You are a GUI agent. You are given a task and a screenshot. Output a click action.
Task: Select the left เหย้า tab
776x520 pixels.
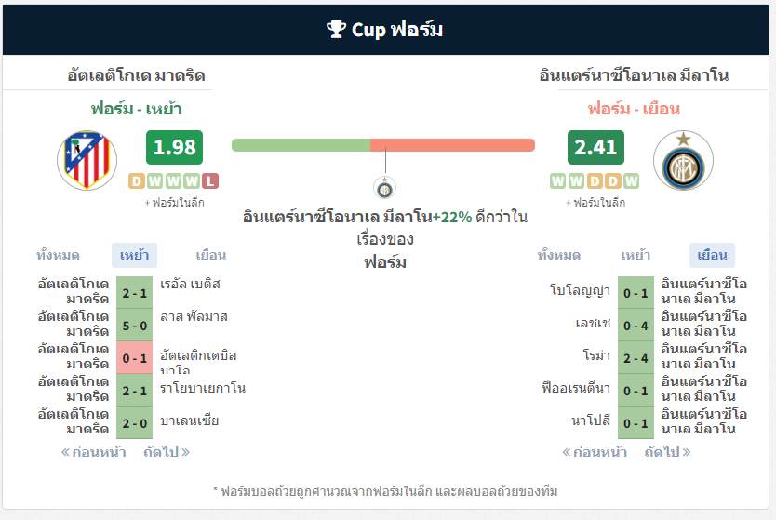[134, 255]
